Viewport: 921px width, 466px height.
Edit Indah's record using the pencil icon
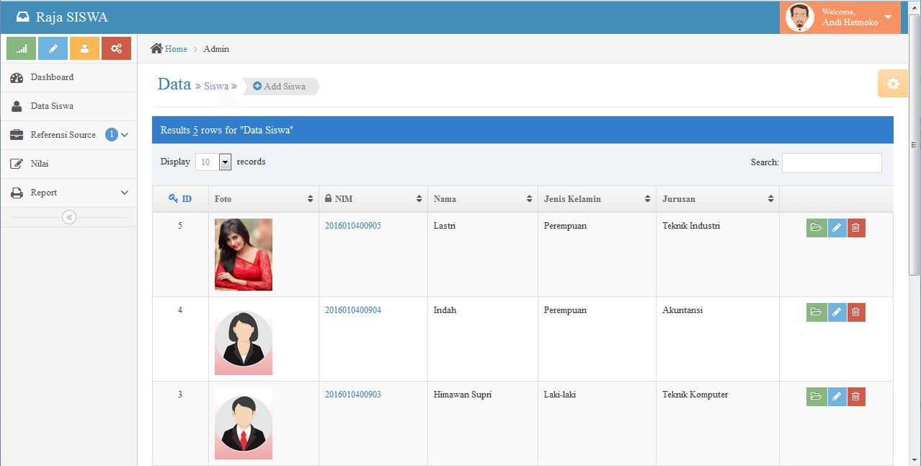coord(836,312)
